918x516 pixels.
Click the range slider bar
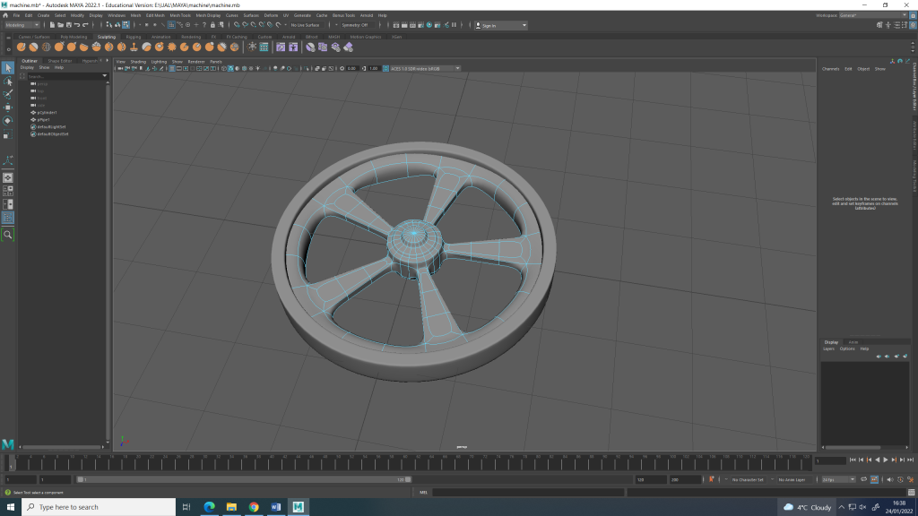pos(244,479)
